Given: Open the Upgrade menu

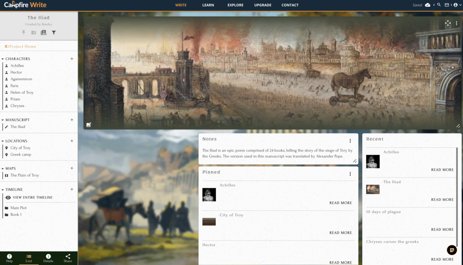Looking at the screenshot, I should tap(263, 5).
